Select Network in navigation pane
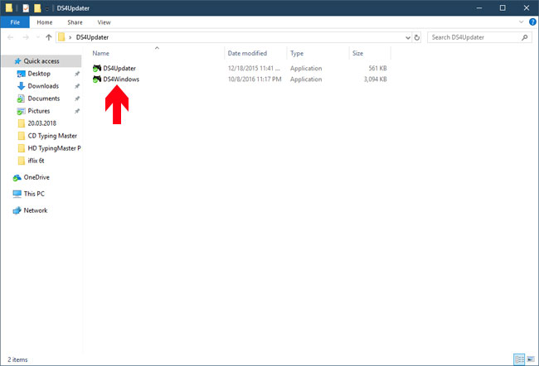The width and height of the screenshot is (539, 366). [x=36, y=210]
